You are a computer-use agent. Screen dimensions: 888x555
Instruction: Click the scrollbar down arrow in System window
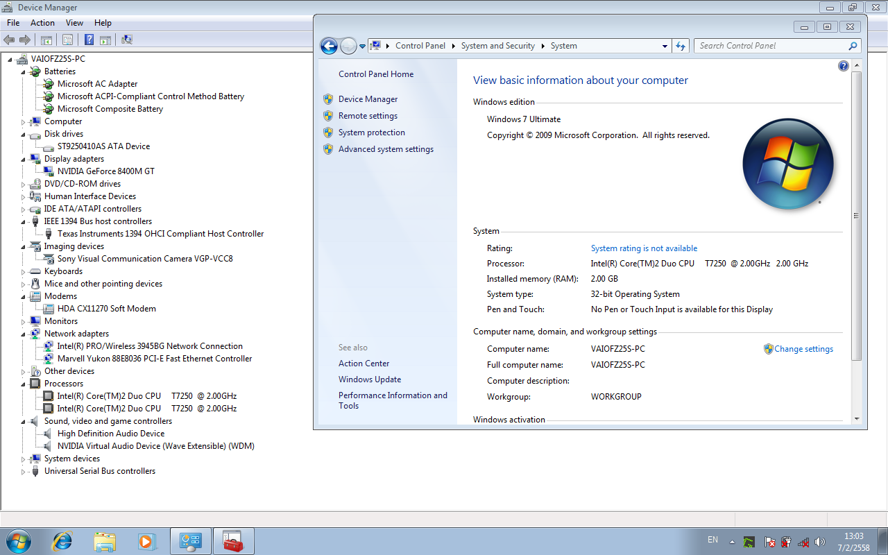pos(856,418)
